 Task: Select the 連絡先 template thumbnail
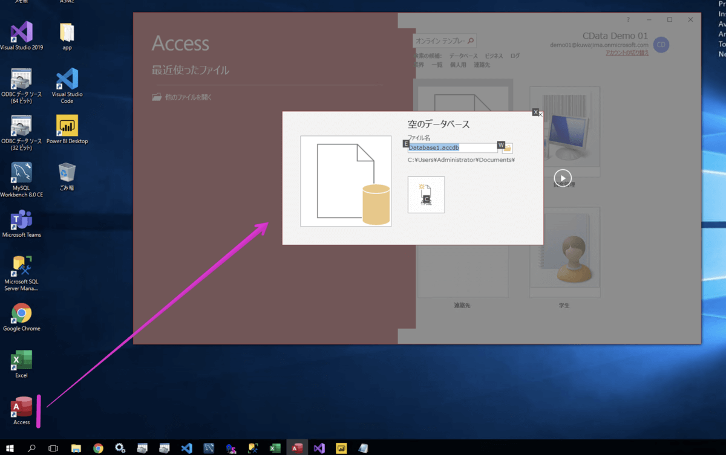coord(462,271)
